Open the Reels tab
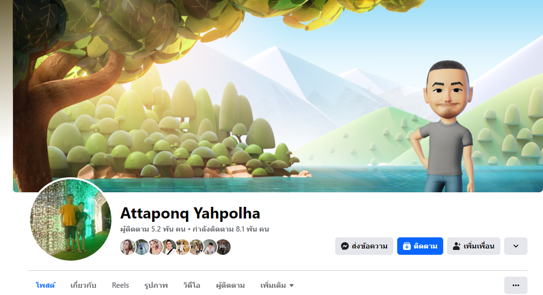This screenshot has height=295, width=543. click(x=120, y=285)
